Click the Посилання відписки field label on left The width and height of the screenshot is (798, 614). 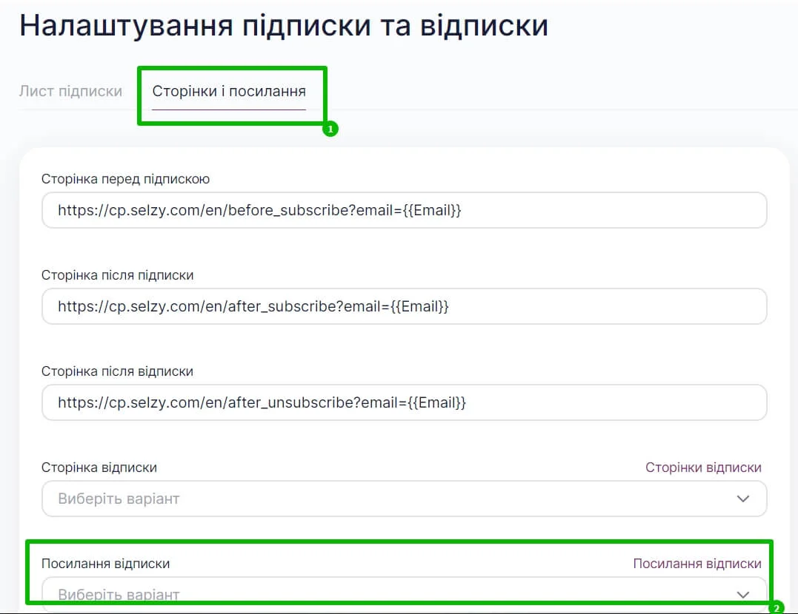[105, 563]
